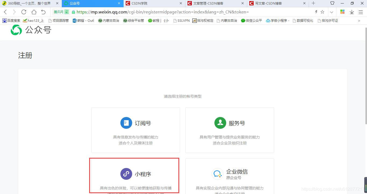Choose the 企业微信 account card title
Viewport: 367px width, 194px height.
point(237,171)
